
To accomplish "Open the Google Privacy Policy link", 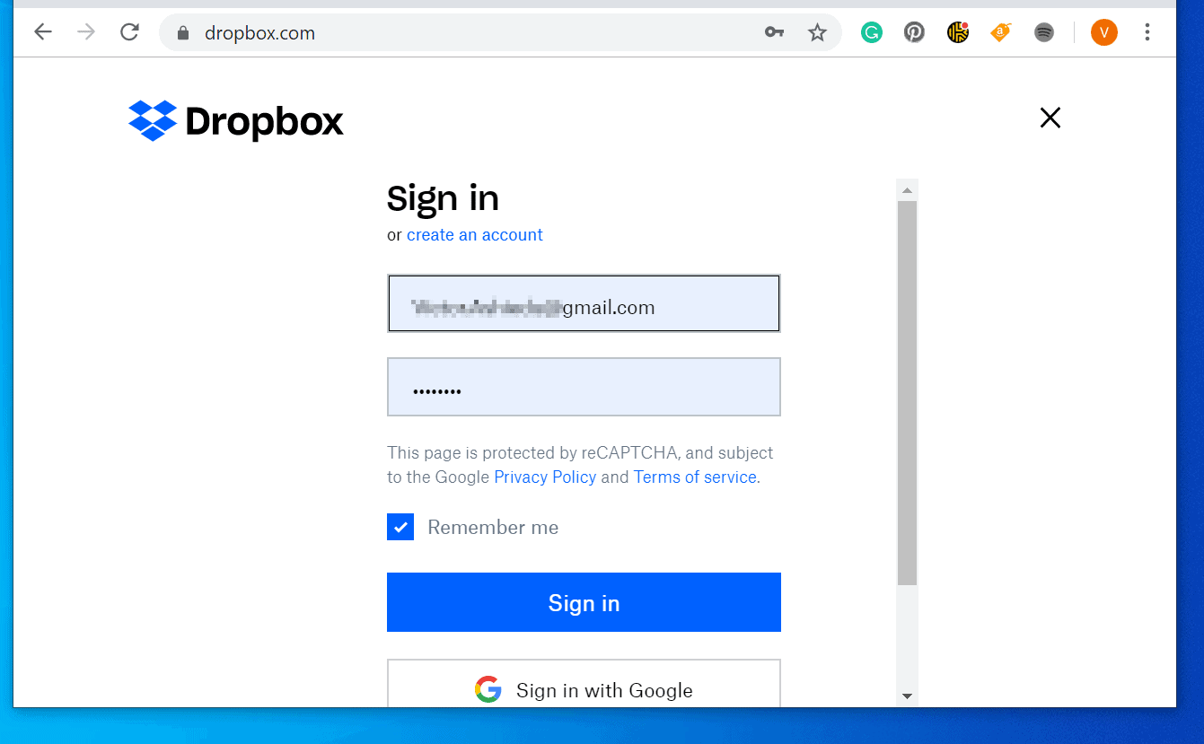I will click(545, 477).
